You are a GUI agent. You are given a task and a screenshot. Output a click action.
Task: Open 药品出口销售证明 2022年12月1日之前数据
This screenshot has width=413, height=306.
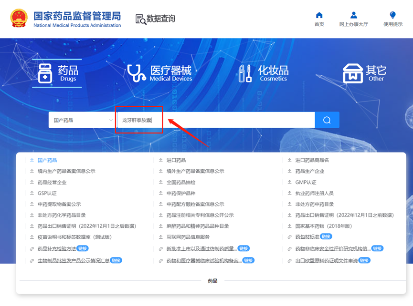click(x=345, y=215)
